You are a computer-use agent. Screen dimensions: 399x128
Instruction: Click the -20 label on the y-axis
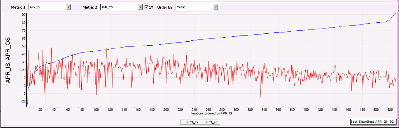pyautogui.click(x=23, y=101)
